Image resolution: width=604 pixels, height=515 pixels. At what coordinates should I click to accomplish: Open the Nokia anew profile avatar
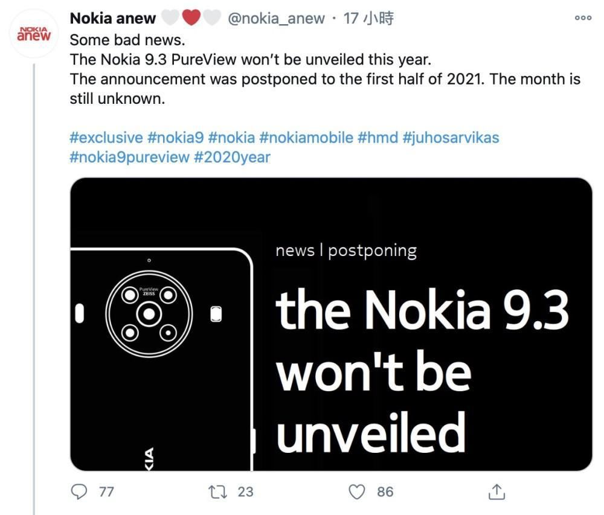(x=34, y=34)
